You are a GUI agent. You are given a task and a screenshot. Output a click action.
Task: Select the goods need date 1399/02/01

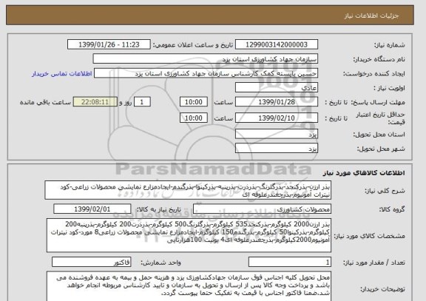tap(92, 209)
